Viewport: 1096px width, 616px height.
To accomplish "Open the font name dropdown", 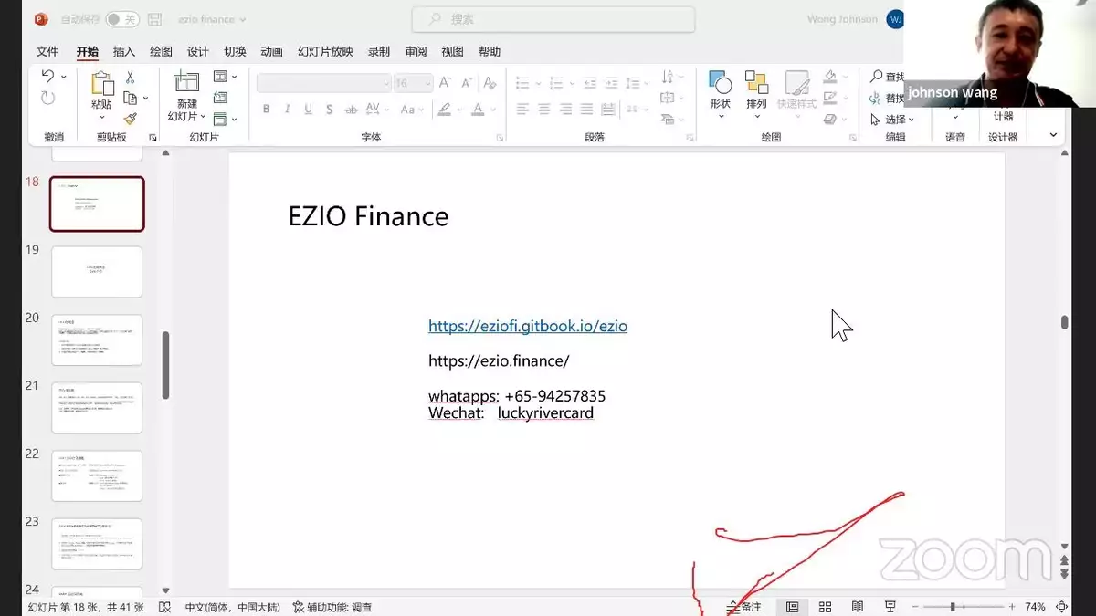I will 385,83.
